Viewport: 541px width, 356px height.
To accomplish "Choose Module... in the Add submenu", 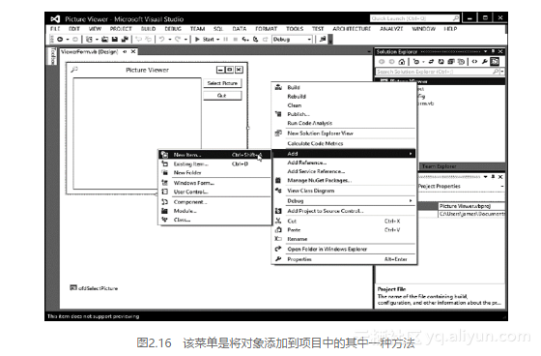I will point(214,211).
